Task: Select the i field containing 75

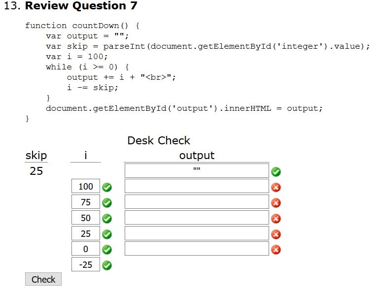Action: click(x=86, y=202)
